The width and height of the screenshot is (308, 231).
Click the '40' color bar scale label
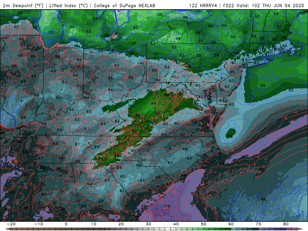click(176, 224)
